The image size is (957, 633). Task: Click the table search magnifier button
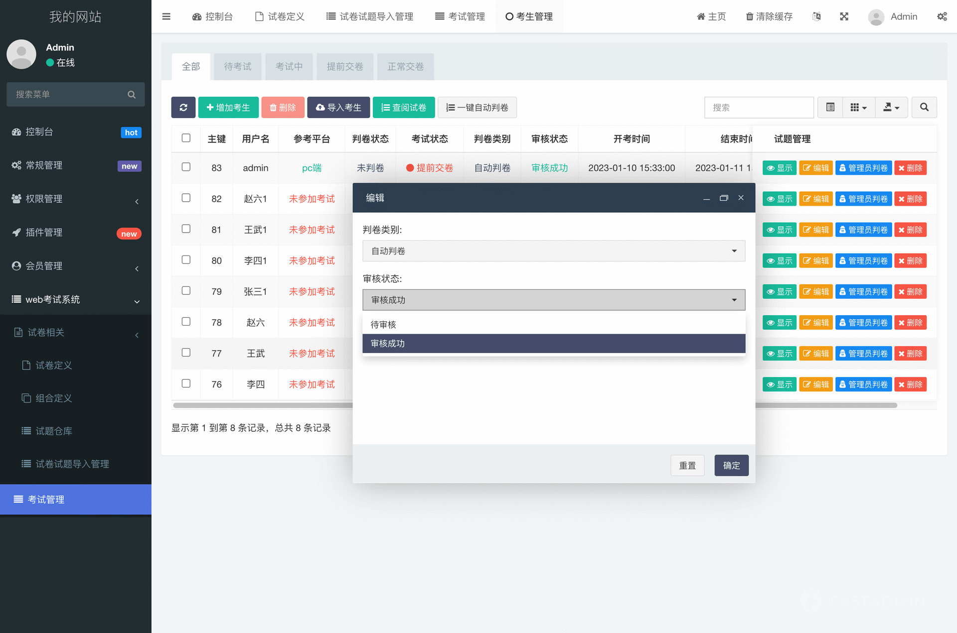pos(924,108)
